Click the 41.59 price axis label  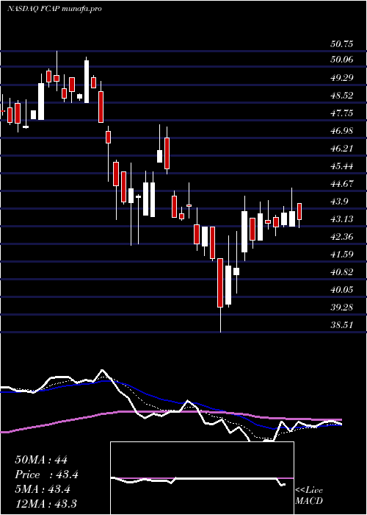[341, 255]
